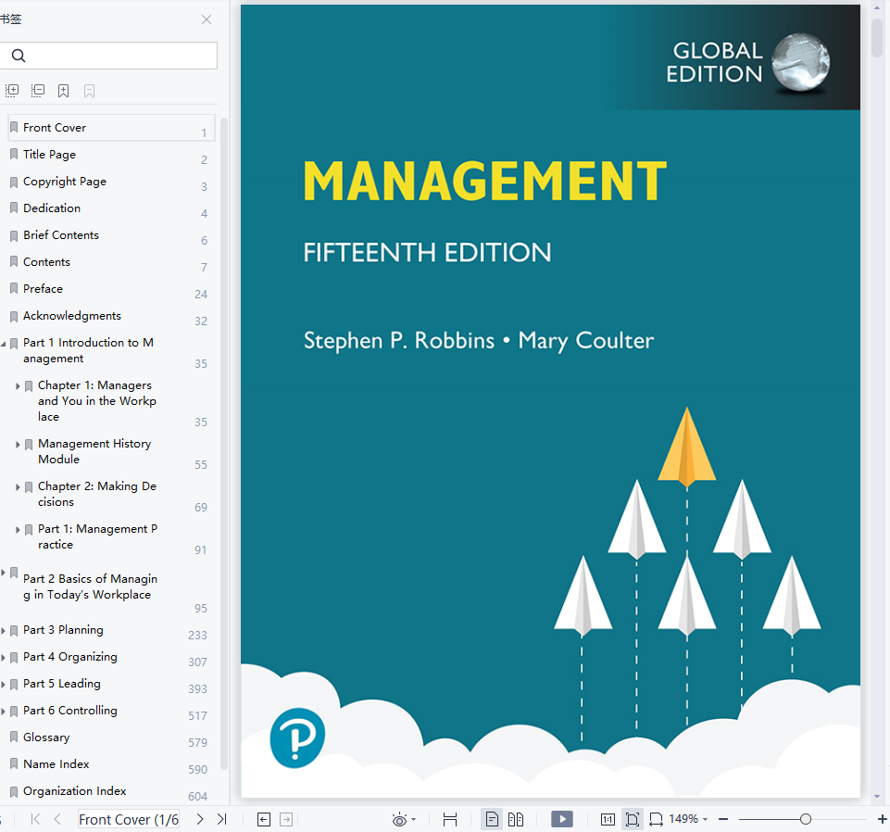
Task: Go forward to next view
Action: (x=287, y=820)
